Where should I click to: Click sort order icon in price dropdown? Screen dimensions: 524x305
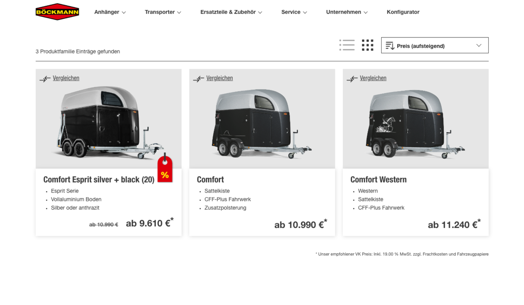pos(390,46)
